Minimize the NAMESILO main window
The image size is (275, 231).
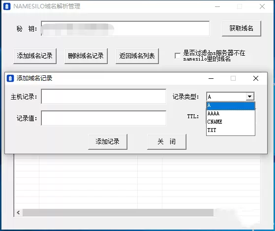pos(217,6)
